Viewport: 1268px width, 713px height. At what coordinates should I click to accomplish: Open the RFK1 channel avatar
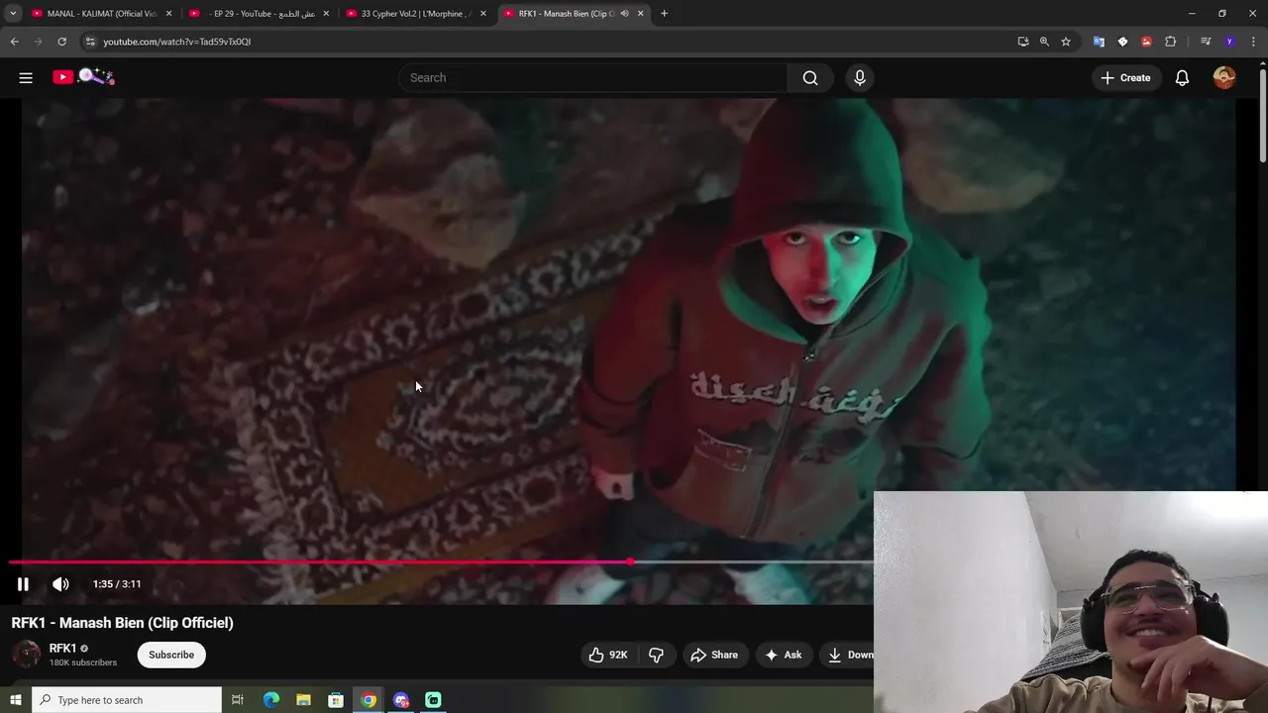[26, 655]
